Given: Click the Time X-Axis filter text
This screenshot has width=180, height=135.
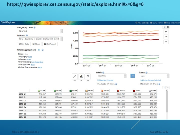Looking at the screenshot, I should [25, 54].
